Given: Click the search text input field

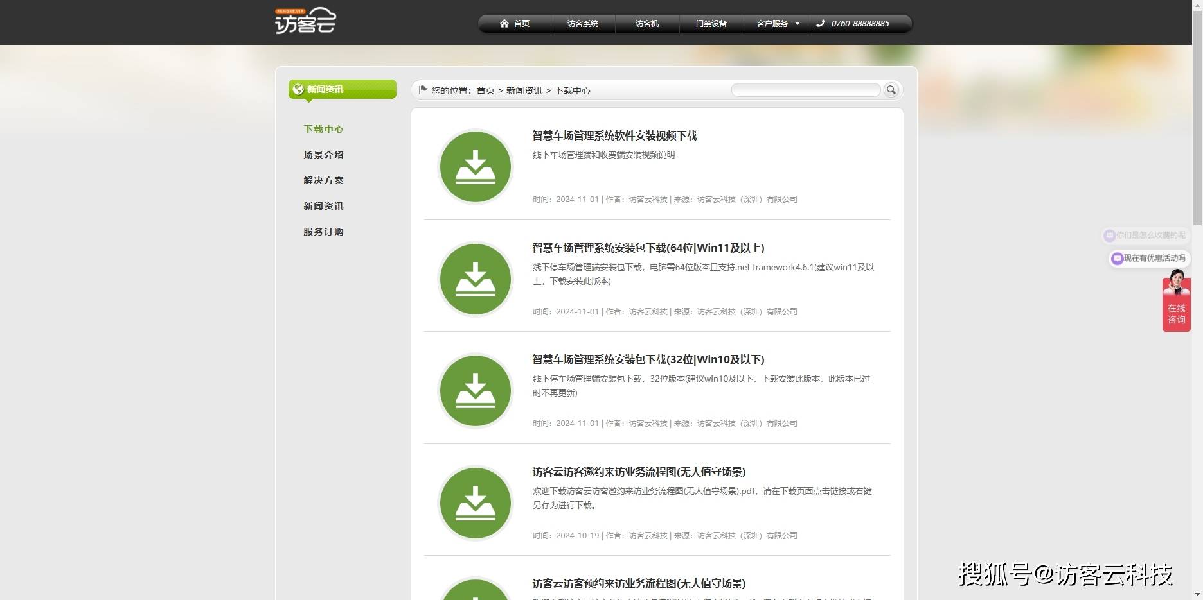Looking at the screenshot, I should coord(805,90).
